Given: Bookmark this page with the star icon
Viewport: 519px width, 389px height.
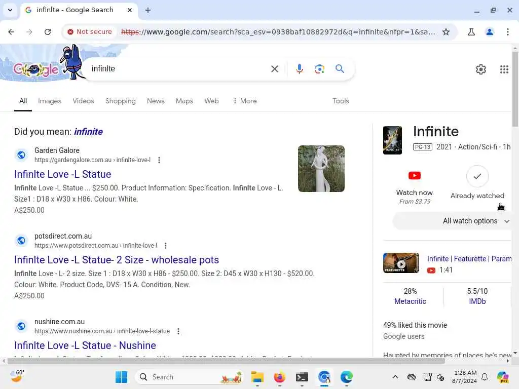Looking at the screenshot, I should [446, 32].
